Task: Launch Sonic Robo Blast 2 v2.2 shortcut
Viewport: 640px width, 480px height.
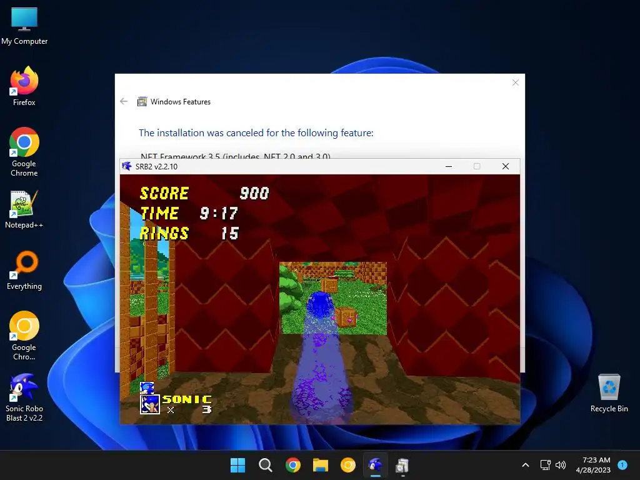Action: pyautogui.click(x=24, y=397)
